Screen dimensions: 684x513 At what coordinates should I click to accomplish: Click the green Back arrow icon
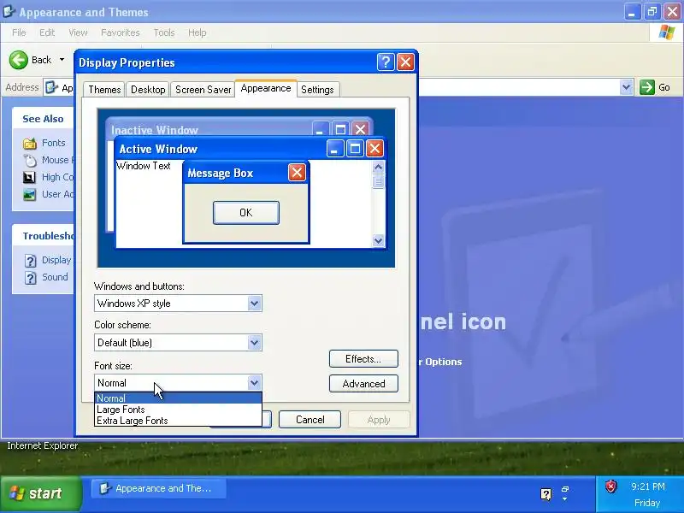click(x=18, y=60)
